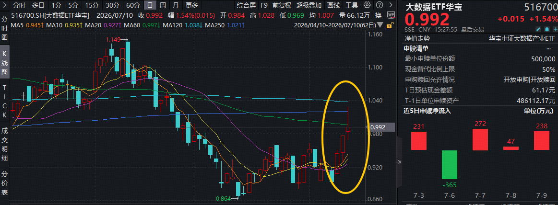Select the 60分 period tab
The height and width of the screenshot is (205, 558).
[133, 5]
